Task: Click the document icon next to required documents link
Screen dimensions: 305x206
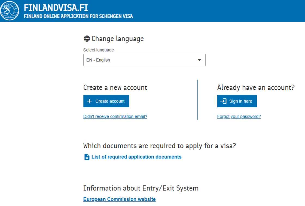Action: pyautogui.click(x=86, y=157)
